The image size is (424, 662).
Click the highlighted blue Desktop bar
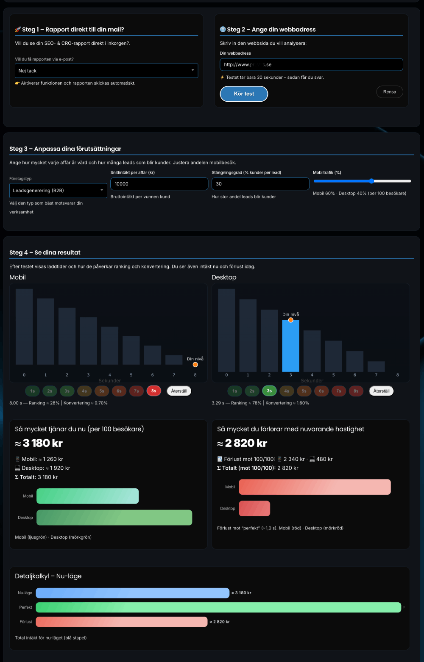point(290,347)
